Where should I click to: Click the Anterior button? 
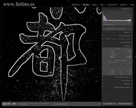tap(109, 104)
